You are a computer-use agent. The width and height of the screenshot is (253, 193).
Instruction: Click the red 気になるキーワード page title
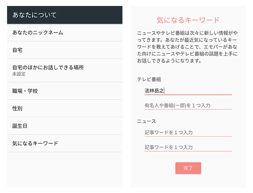click(x=188, y=20)
